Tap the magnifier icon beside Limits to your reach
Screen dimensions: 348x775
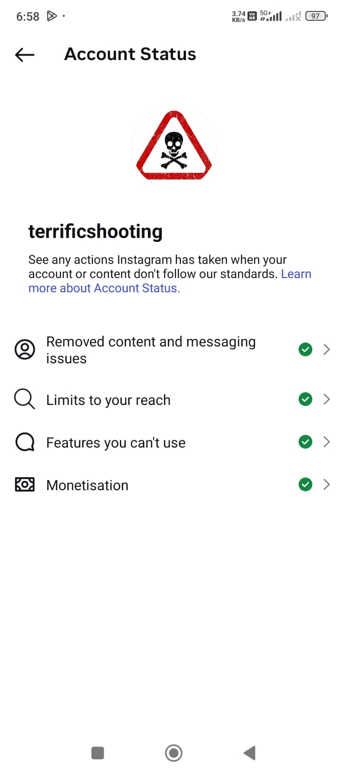click(x=24, y=399)
